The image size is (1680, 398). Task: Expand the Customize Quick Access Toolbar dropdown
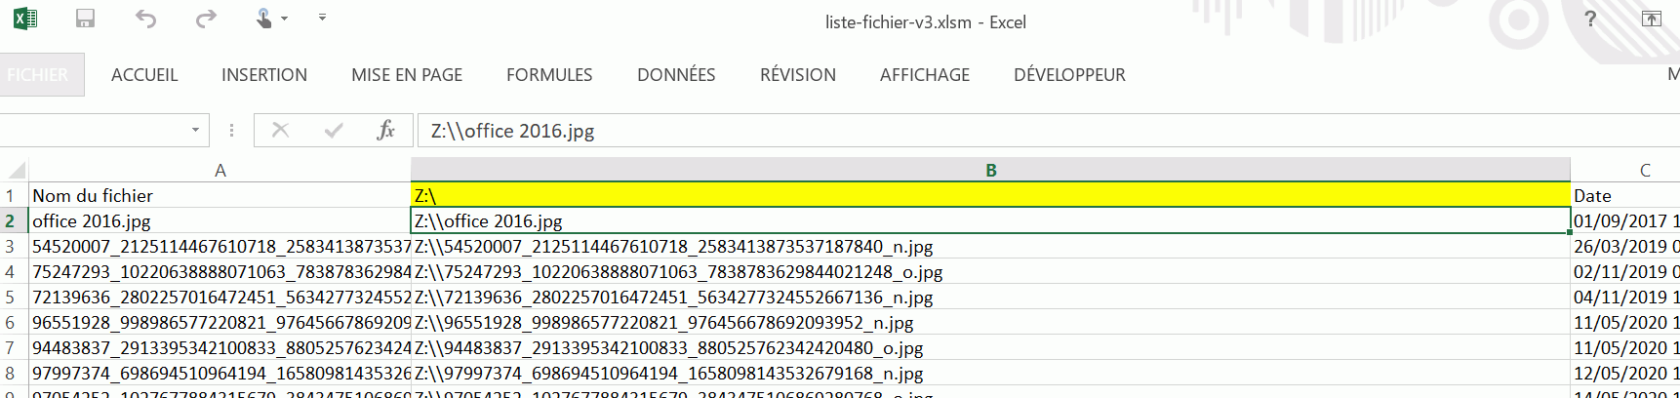coord(322,18)
